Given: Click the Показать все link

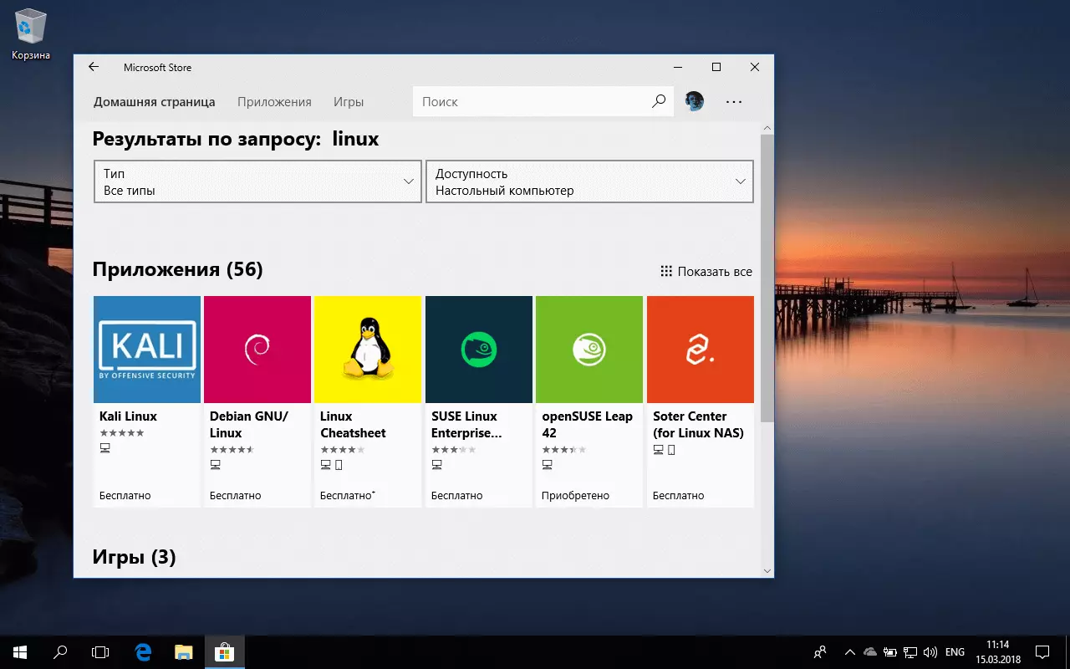Looking at the screenshot, I should coord(706,271).
